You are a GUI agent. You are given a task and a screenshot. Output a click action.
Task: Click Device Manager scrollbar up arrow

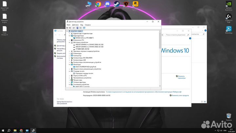pos(160,31)
